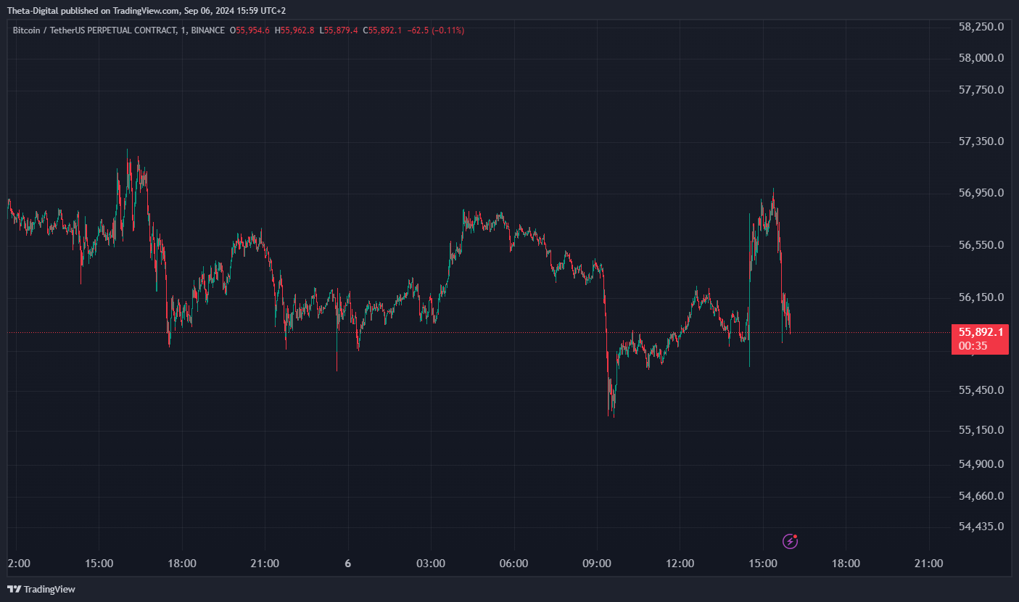1019x602 pixels.
Task: Click the 58,000.0 price axis label
Action: pyautogui.click(x=981, y=58)
